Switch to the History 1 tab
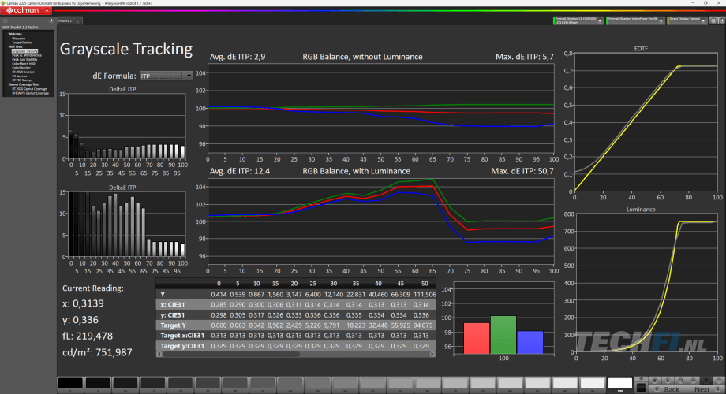The image size is (726, 394). pyautogui.click(x=65, y=20)
